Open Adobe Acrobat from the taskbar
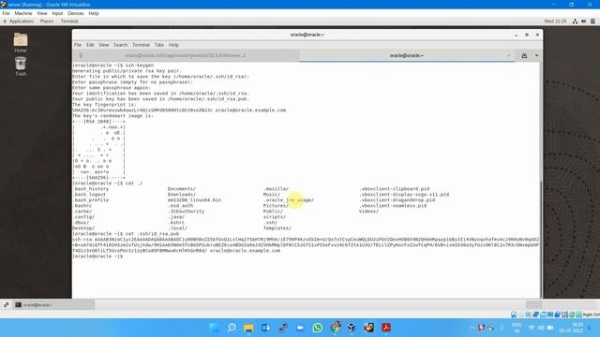This screenshot has height=337, width=600. click(x=385, y=328)
